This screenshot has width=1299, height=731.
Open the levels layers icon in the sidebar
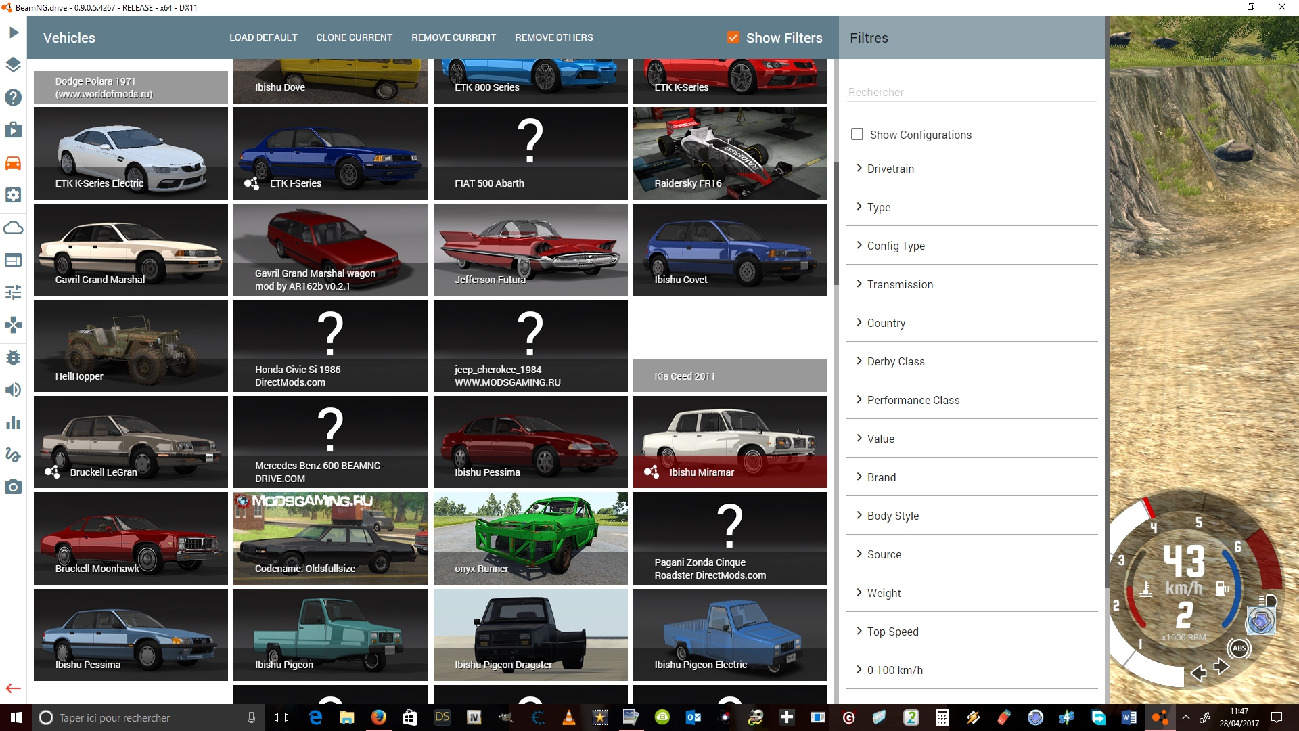[x=14, y=65]
